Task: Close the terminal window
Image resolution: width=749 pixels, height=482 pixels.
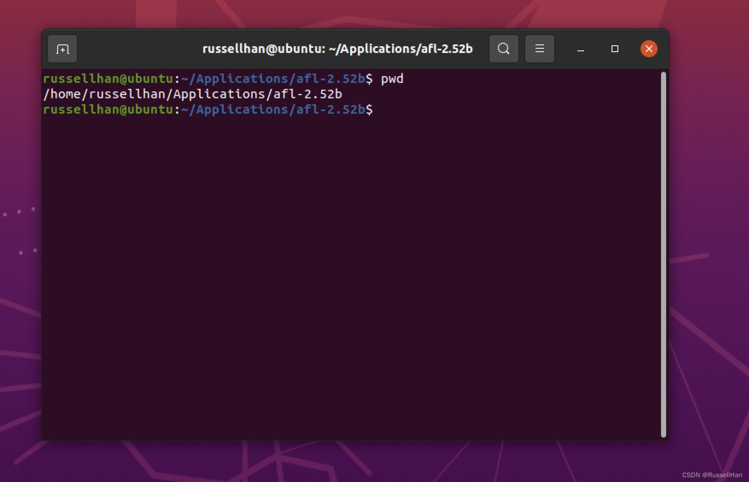Action: [649, 49]
